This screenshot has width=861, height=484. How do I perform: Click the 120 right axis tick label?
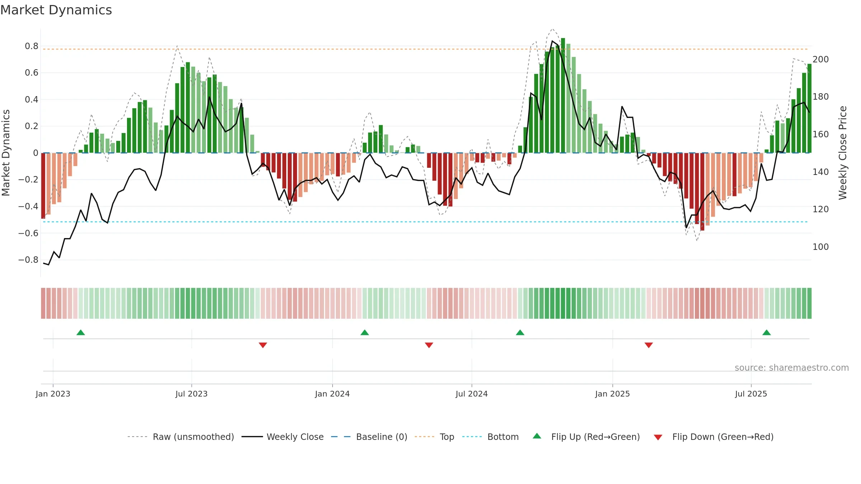[x=821, y=209]
